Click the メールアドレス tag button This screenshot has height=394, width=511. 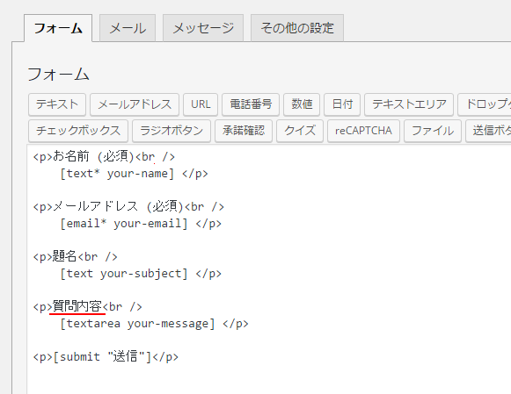[x=135, y=104]
